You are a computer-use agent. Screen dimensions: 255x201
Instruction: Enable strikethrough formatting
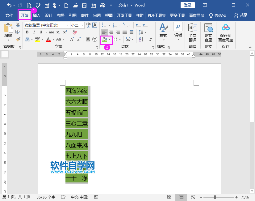coord(51,32)
